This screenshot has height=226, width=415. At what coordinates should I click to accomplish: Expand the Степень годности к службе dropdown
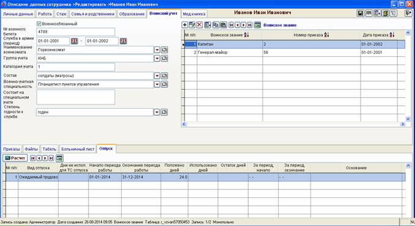click(156, 112)
